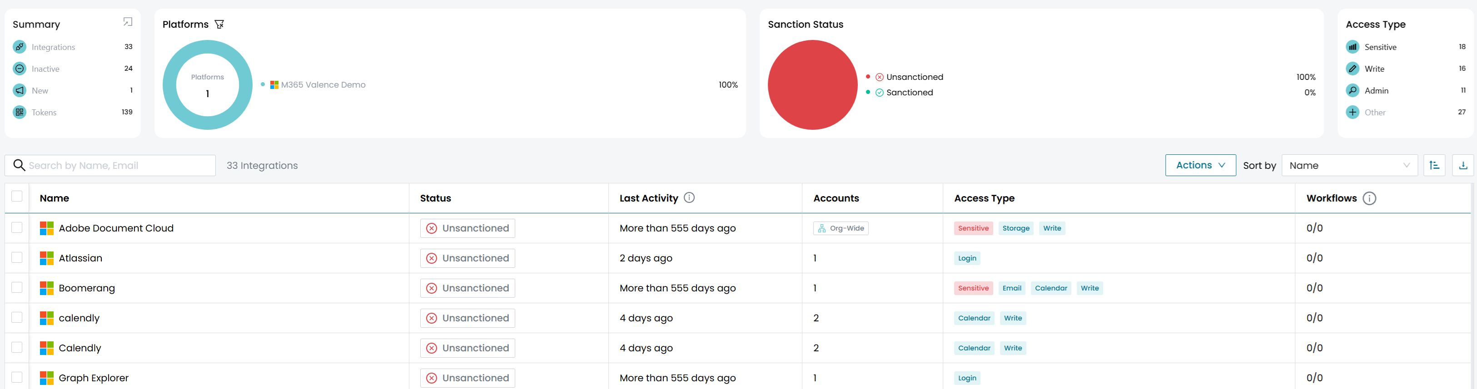Tick the Adobe Document Cloud row checkbox
The image size is (1477, 389).
tap(17, 228)
